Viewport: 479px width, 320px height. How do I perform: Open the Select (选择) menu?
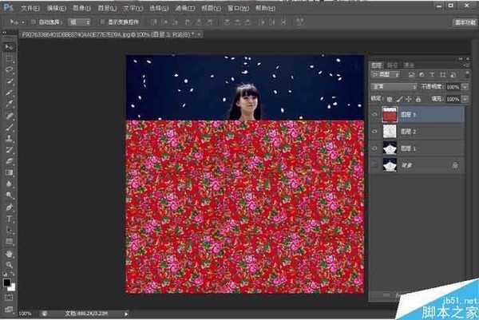pyautogui.click(x=158, y=6)
